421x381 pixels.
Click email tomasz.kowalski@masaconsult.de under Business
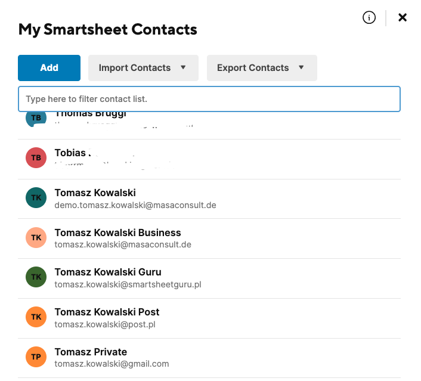pos(123,245)
